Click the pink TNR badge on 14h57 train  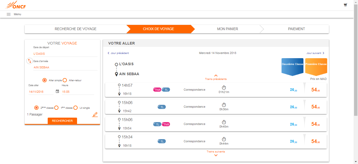click(x=157, y=90)
